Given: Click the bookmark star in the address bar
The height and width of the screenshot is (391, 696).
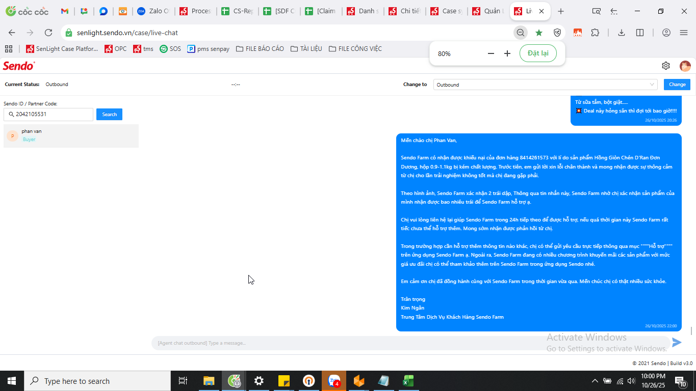Looking at the screenshot, I should 539,33.
